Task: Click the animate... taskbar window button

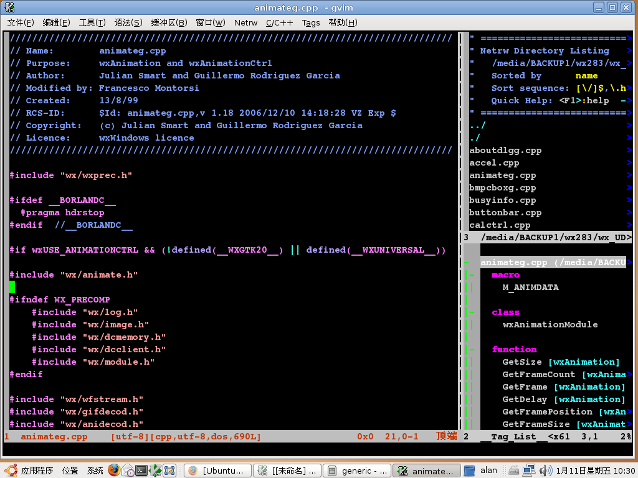Action: [x=427, y=471]
